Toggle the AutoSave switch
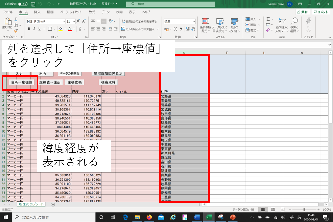This screenshot has height=222, width=333. click(x=23, y=4)
